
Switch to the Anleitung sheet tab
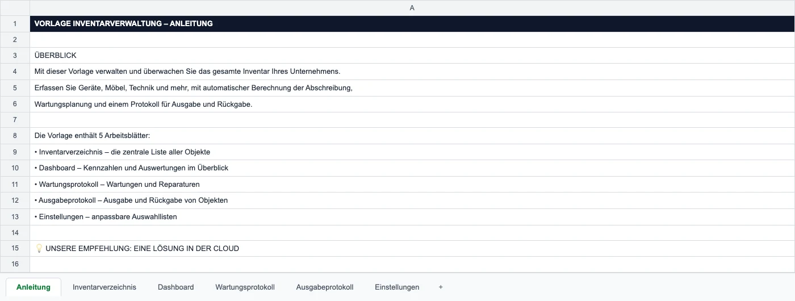point(34,287)
